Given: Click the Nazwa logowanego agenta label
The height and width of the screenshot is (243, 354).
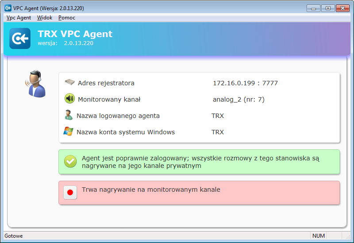Looking at the screenshot, I should [x=118, y=116].
